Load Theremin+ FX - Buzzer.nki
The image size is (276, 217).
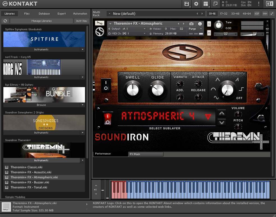44,182
